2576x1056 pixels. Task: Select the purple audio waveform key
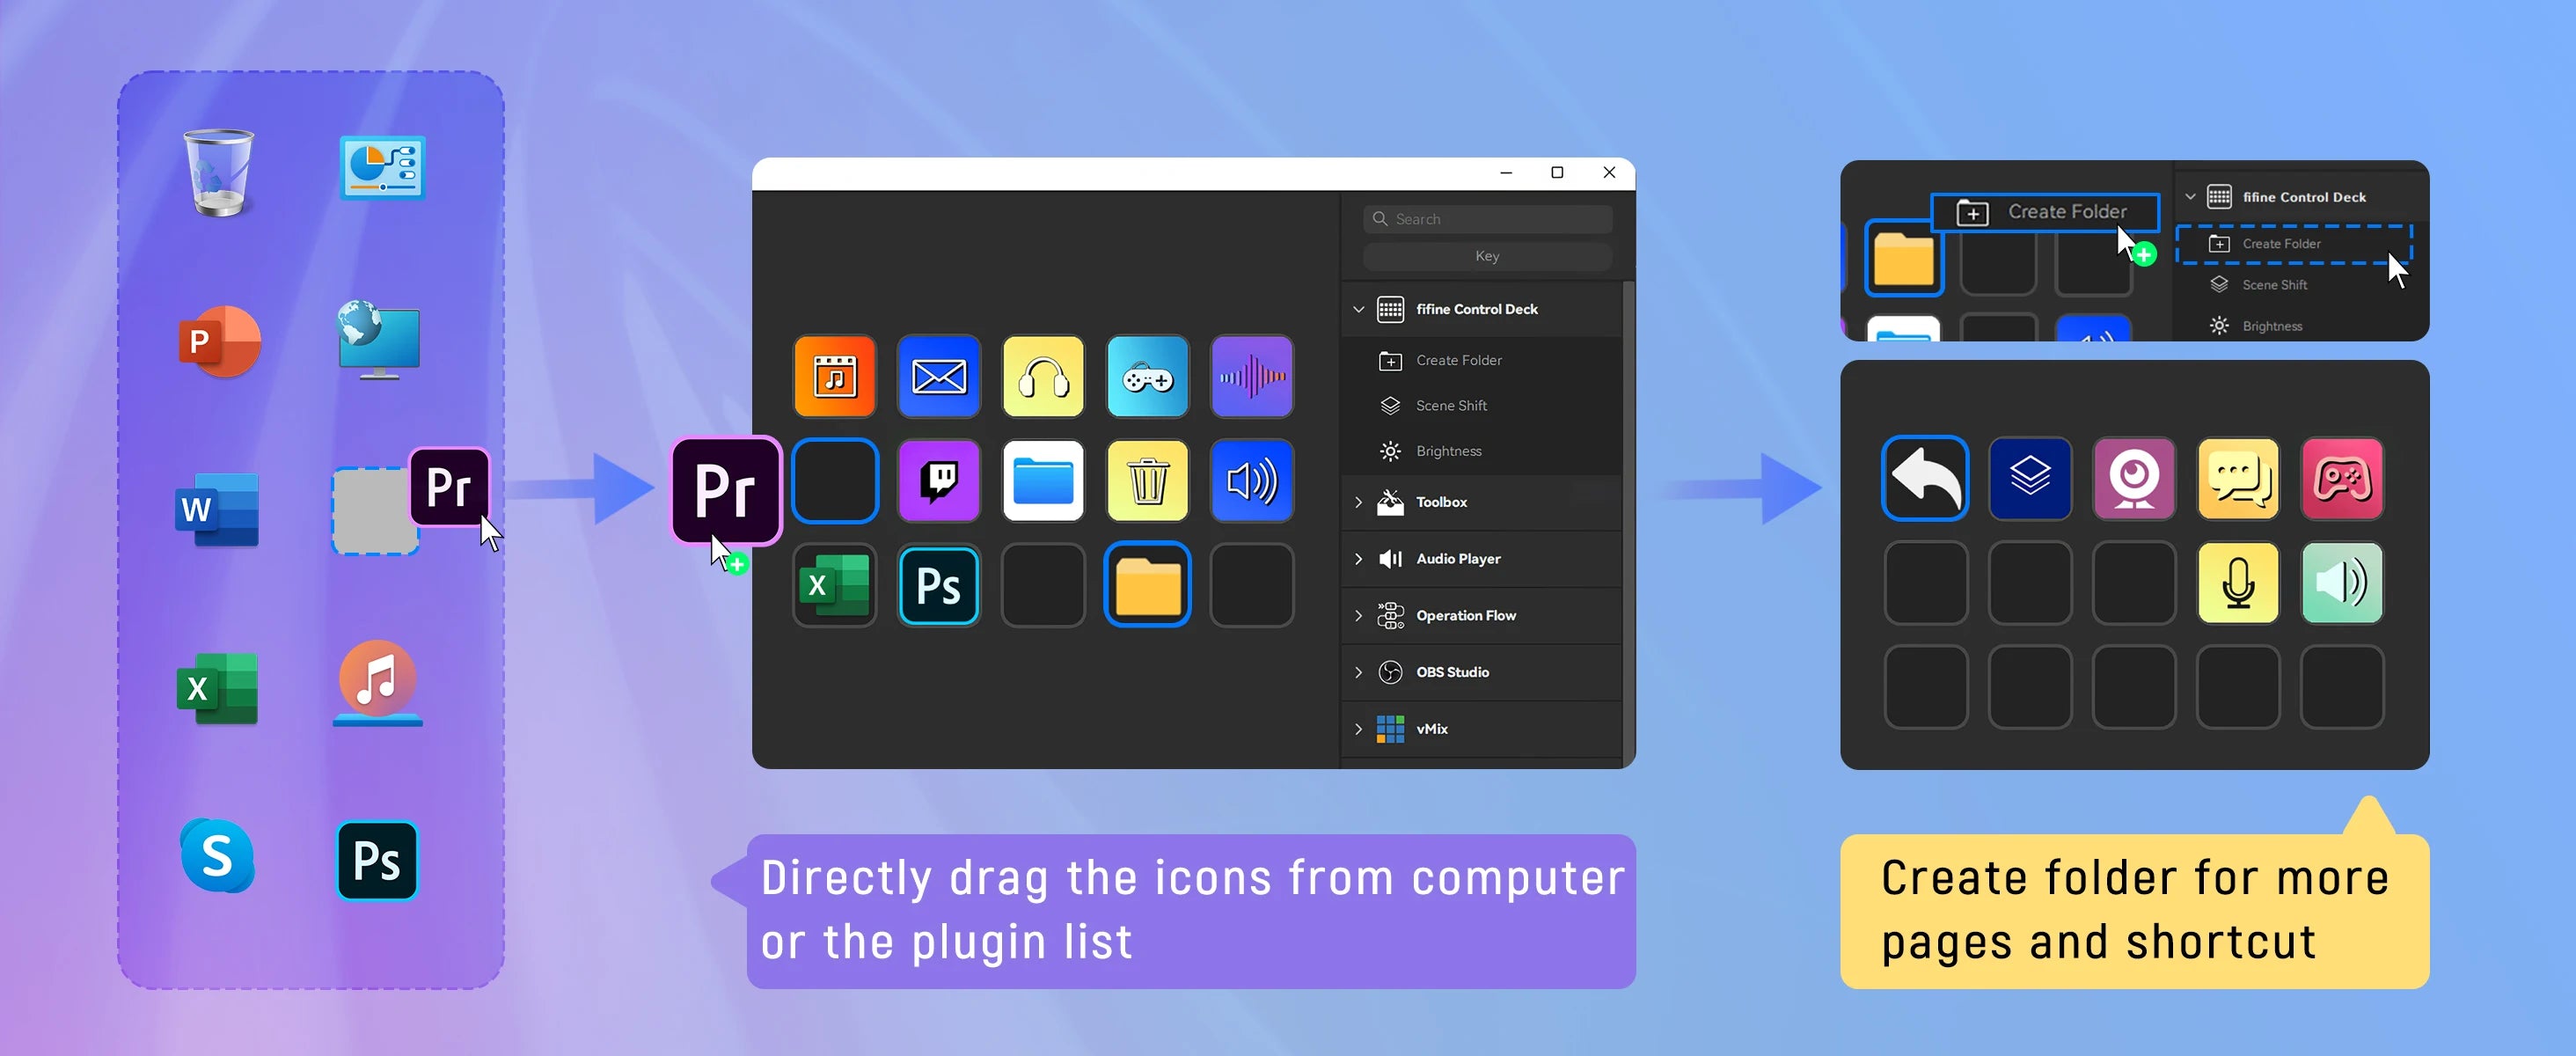tap(1251, 377)
